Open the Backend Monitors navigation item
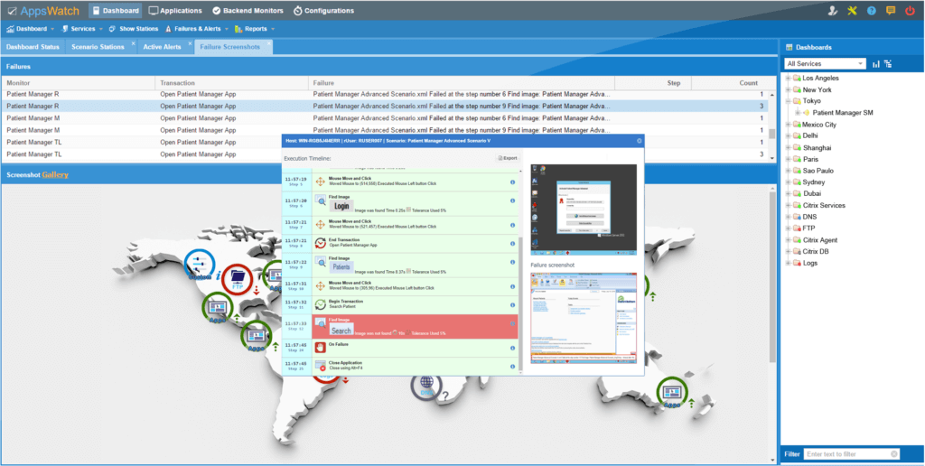The width and height of the screenshot is (925, 466). pos(248,11)
